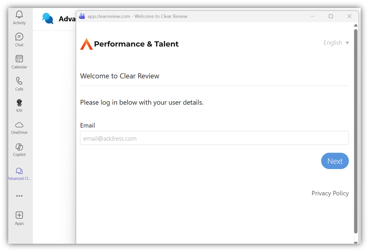Go to the Calendar icon
The height and width of the screenshot is (251, 367).
pos(19,59)
